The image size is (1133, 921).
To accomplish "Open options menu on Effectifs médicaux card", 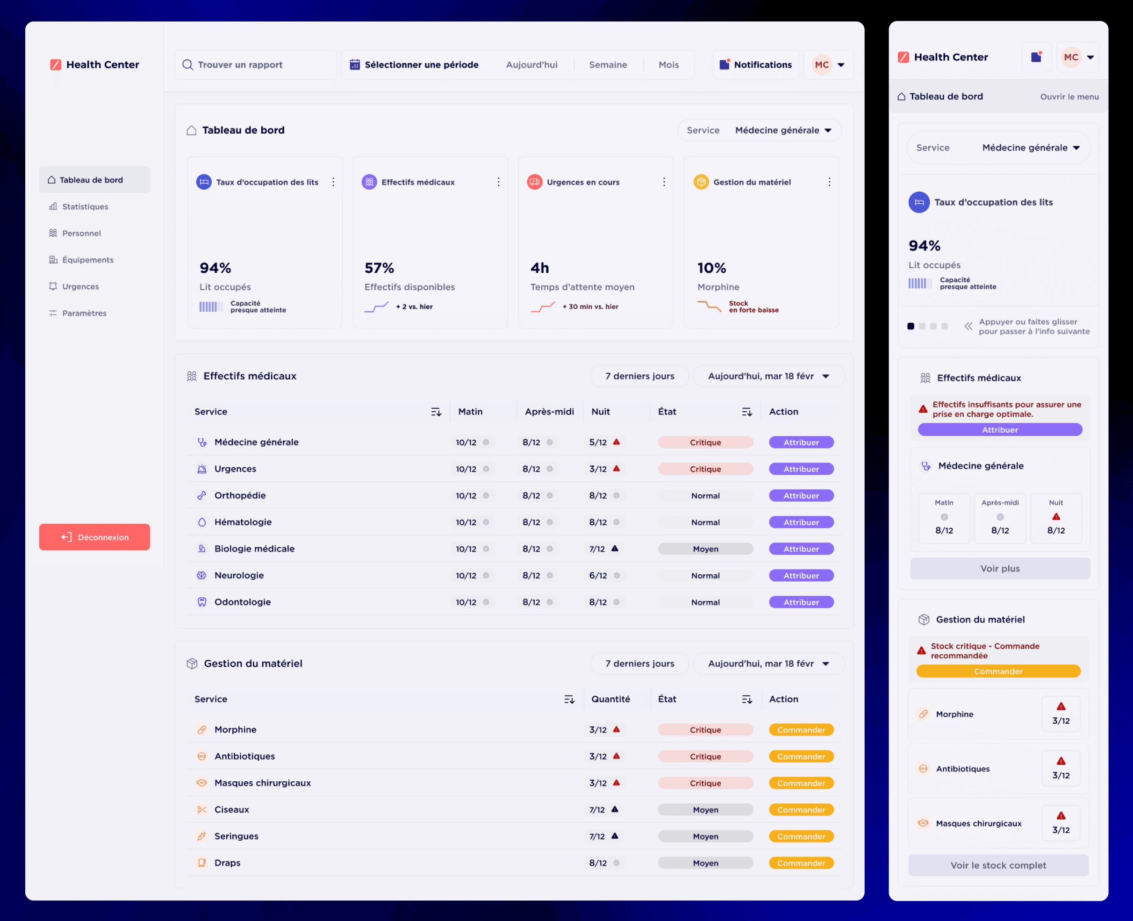I will coord(498,182).
